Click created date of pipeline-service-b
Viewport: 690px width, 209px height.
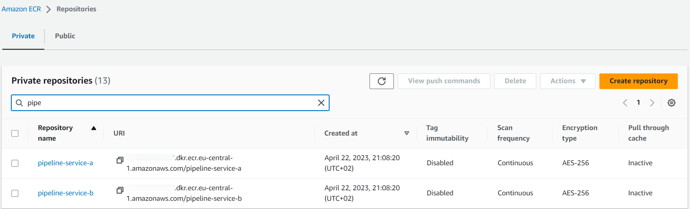pos(362,193)
